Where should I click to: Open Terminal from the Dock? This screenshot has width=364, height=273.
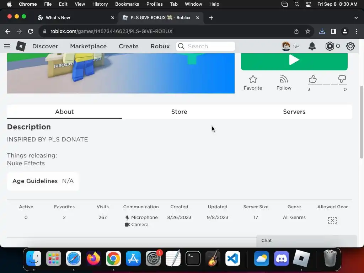tap(193, 258)
